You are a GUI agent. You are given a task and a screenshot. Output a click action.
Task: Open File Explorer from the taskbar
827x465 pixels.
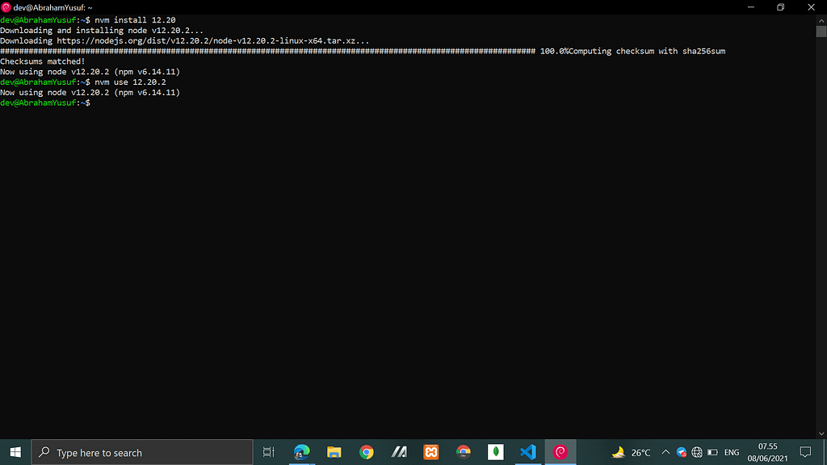(x=334, y=452)
